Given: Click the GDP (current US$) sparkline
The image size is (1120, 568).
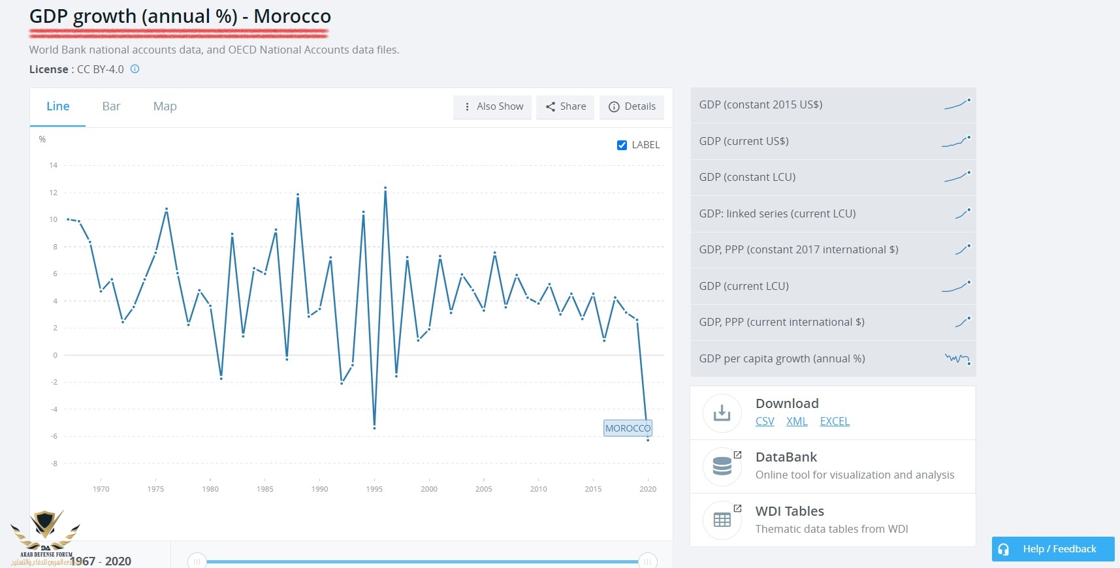Looking at the screenshot, I should (956, 141).
